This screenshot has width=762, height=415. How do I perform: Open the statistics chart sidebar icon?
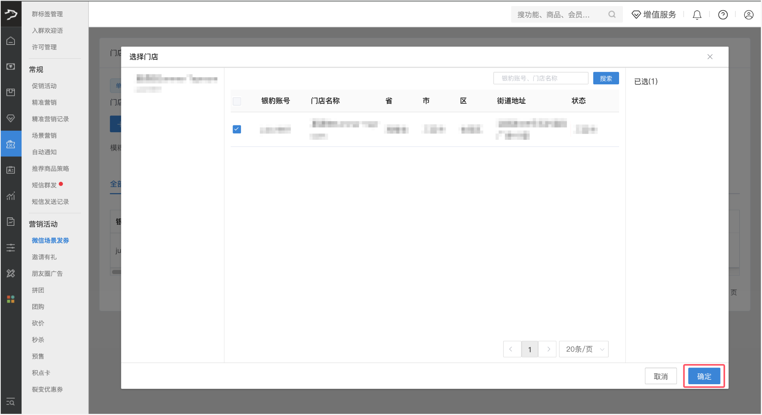pyautogui.click(x=11, y=196)
